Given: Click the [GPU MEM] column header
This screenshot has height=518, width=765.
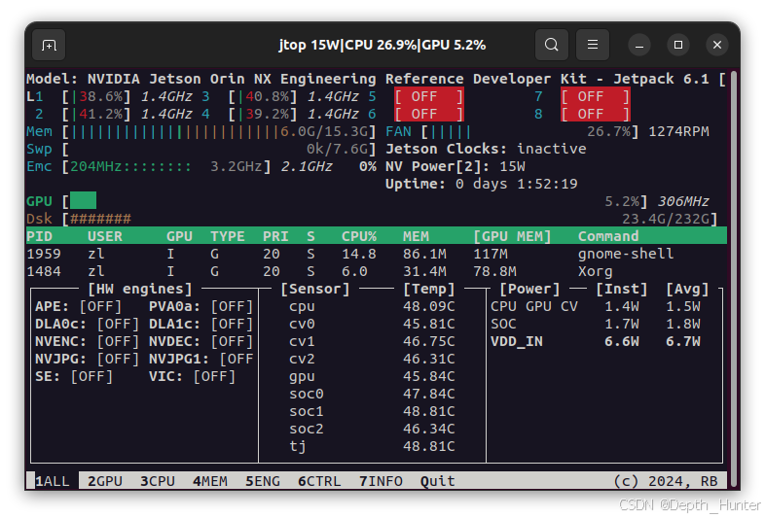Looking at the screenshot, I should coord(512,236).
